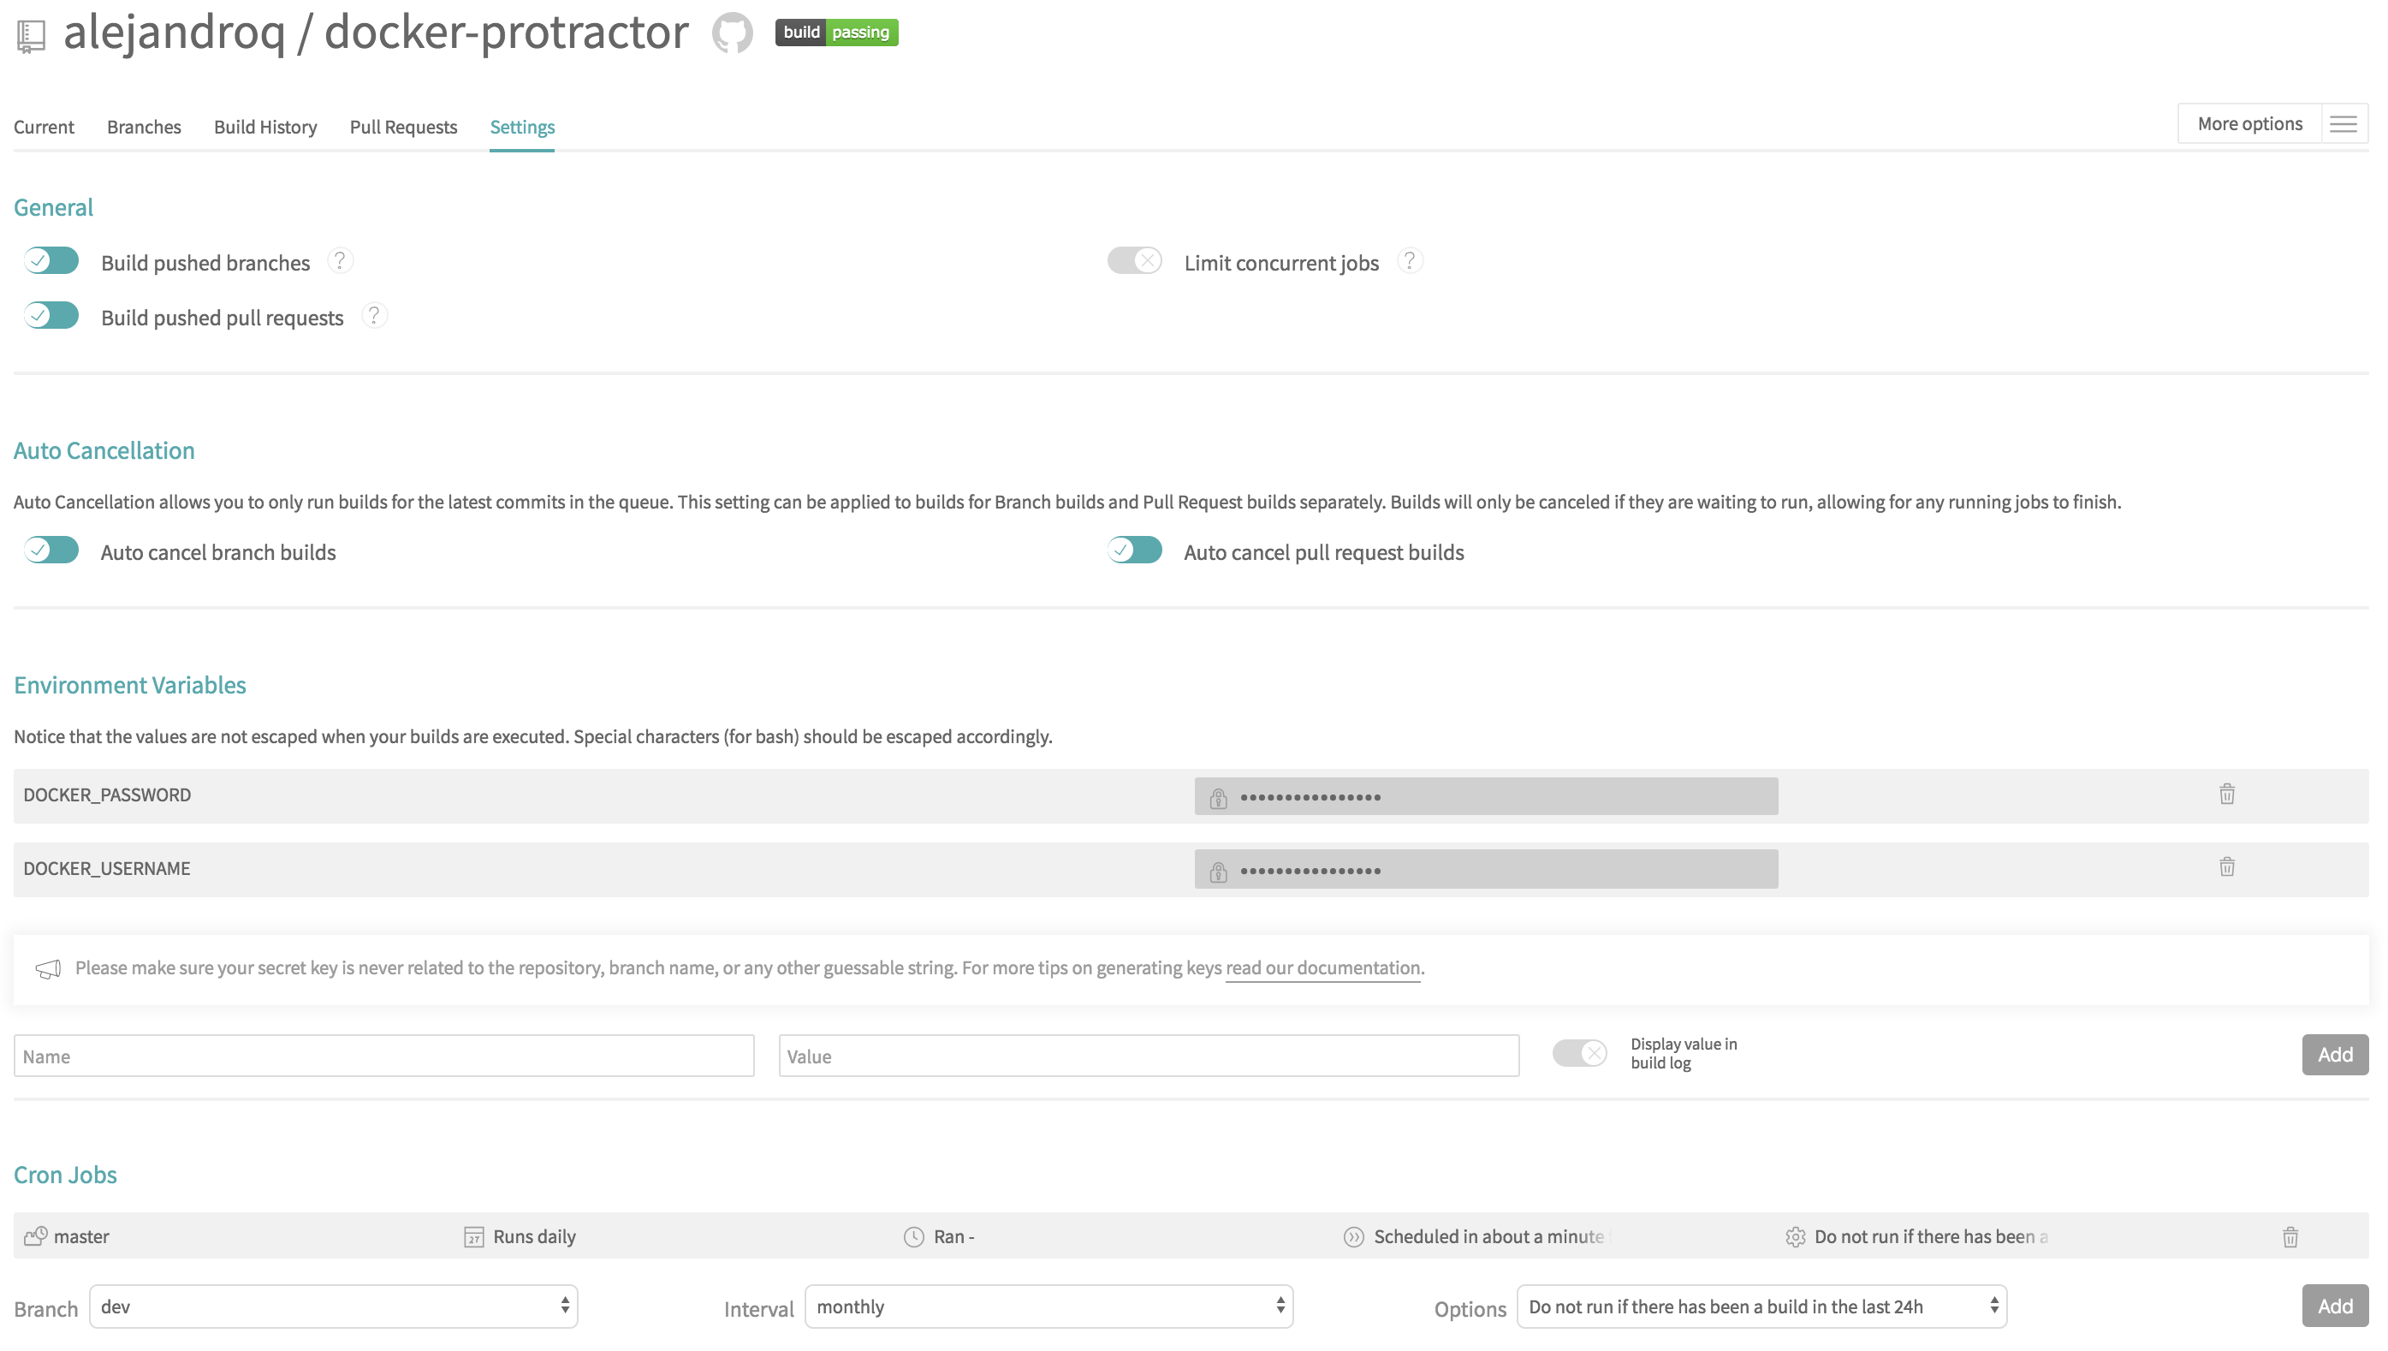Click the build passing status badge

[x=835, y=33]
